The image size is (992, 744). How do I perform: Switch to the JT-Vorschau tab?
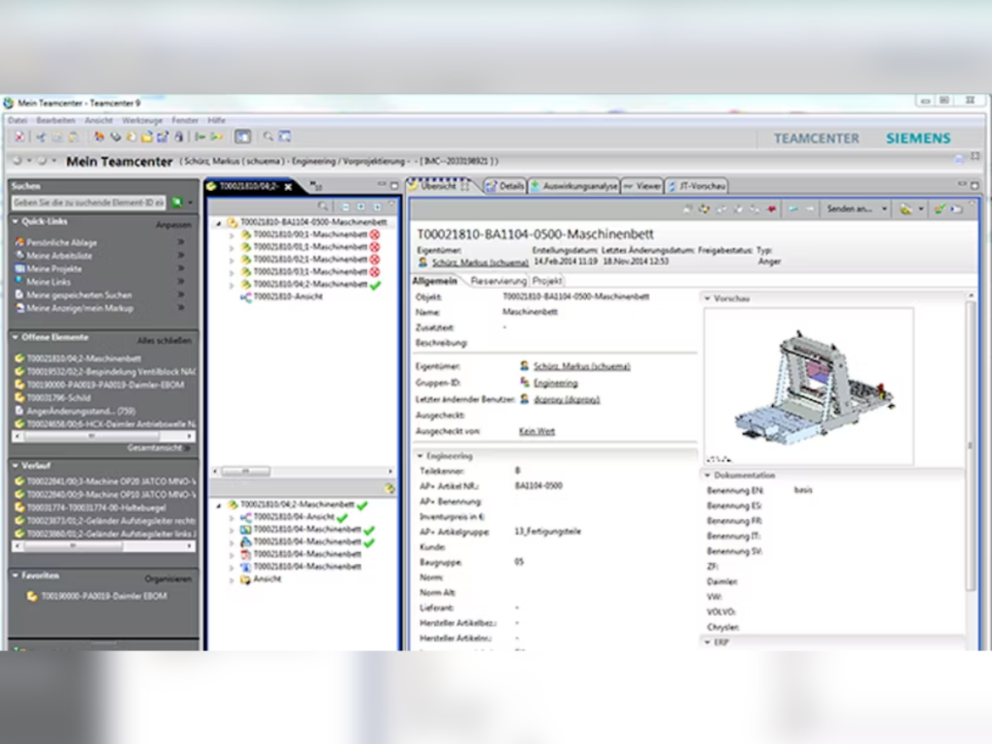(697, 186)
